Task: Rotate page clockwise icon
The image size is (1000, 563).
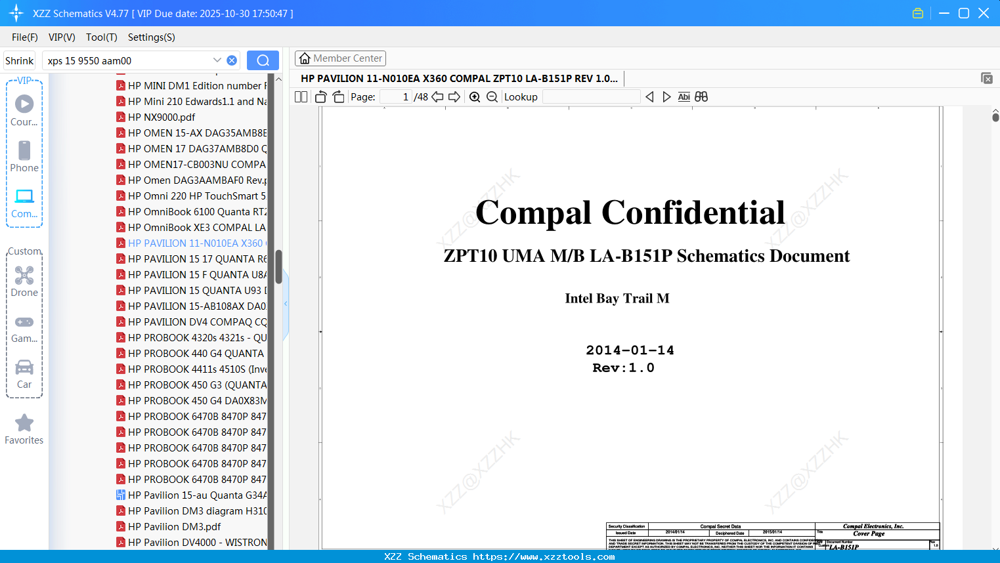Action: 338,97
